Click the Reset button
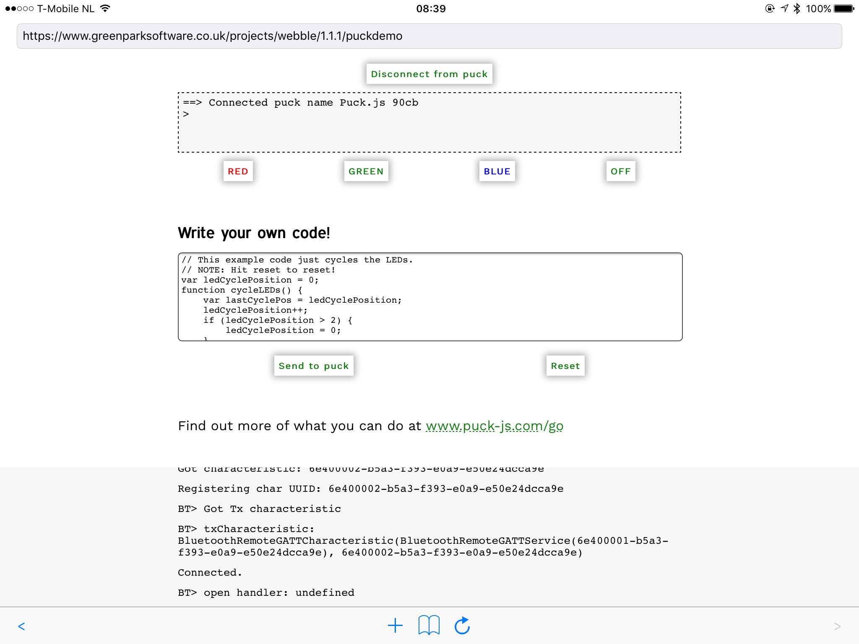 click(x=565, y=366)
